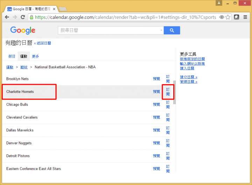
Task: Expand the search options dropdown arrow
Action: point(161,30)
